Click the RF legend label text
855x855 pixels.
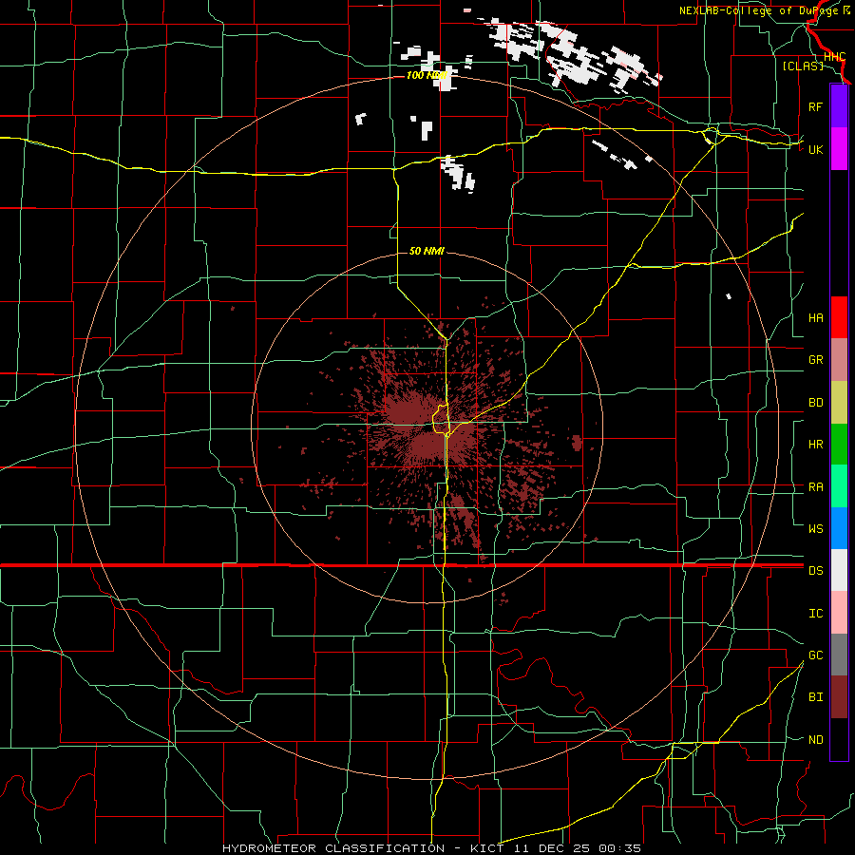point(815,106)
